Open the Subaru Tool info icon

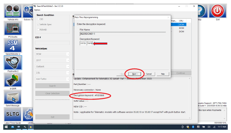pos(28,11)
